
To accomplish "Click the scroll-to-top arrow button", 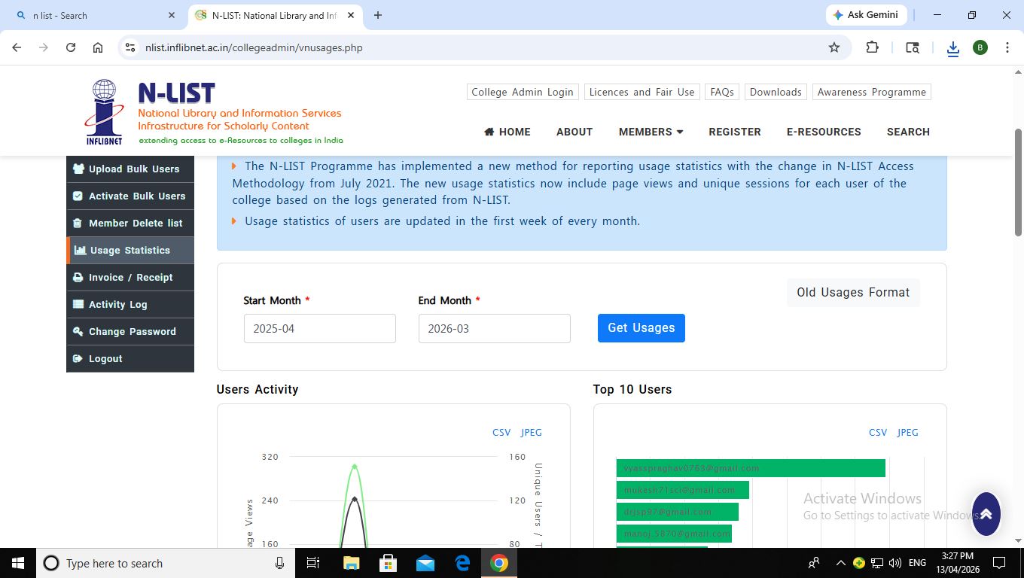I will pos(986,514).
